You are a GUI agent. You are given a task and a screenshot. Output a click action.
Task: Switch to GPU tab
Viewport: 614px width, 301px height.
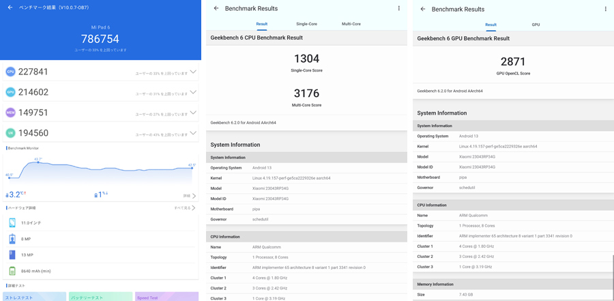536,25
